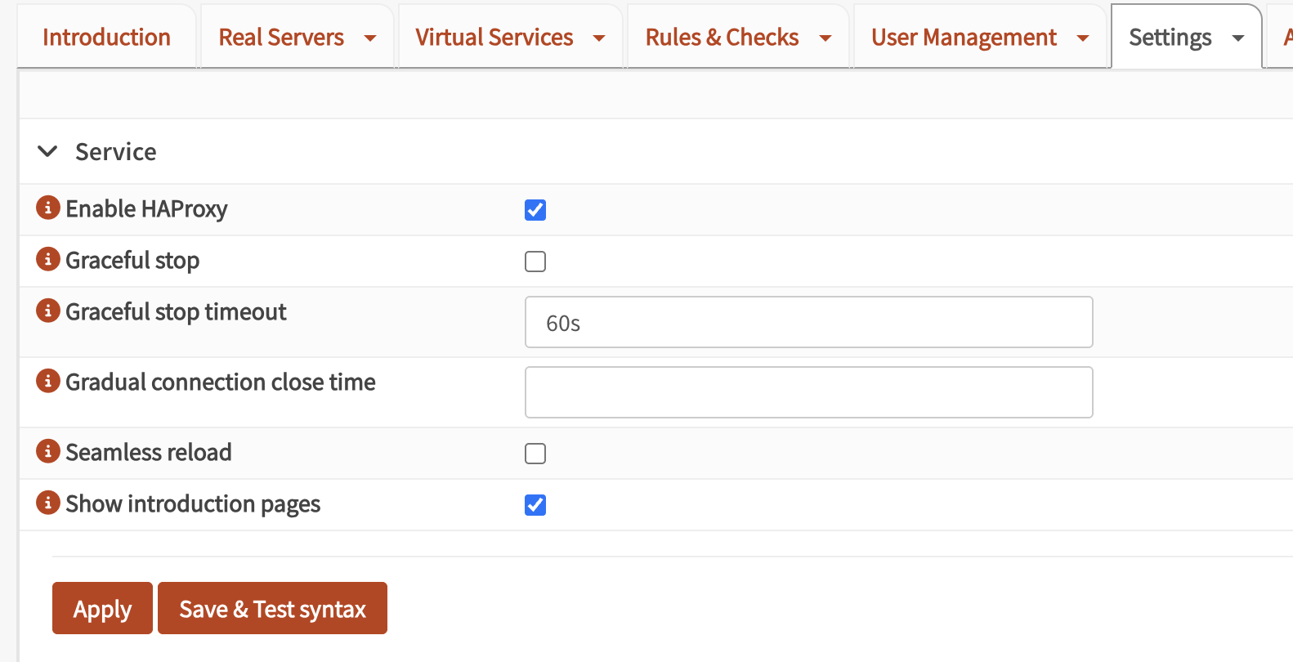The width and height of the screenshot is (1293, 662).
Task: Open the User Management tab
Action: 979,38
